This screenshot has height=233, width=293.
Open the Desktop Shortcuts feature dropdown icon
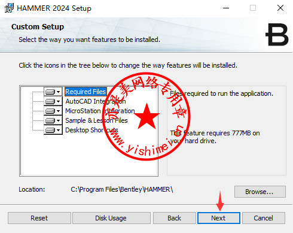[53, 130]
